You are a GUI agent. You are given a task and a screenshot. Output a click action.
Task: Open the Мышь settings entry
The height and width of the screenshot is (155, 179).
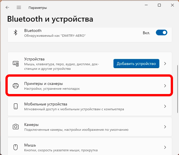coord(90,146)
